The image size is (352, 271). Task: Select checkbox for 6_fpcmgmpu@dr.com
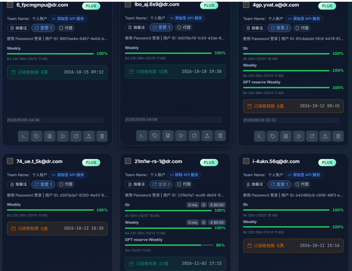click(x=10, y=5)
